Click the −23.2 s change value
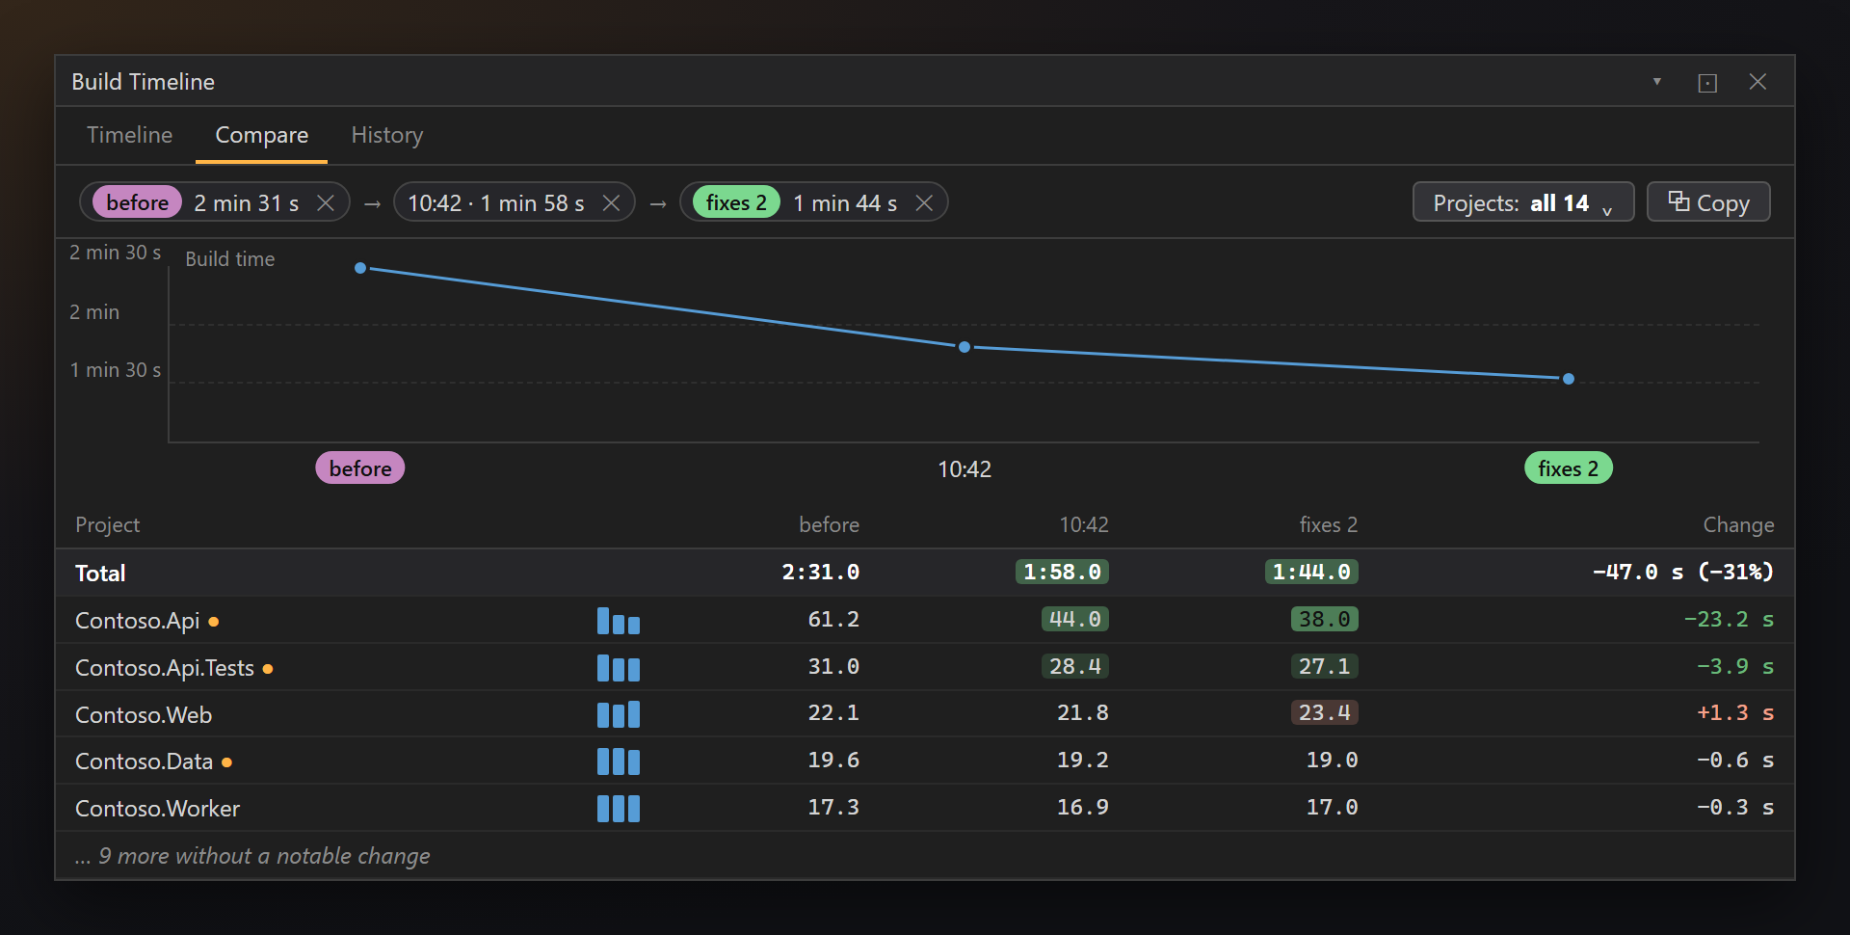This screenshot has height=935, width=1850. point(1729,620)
